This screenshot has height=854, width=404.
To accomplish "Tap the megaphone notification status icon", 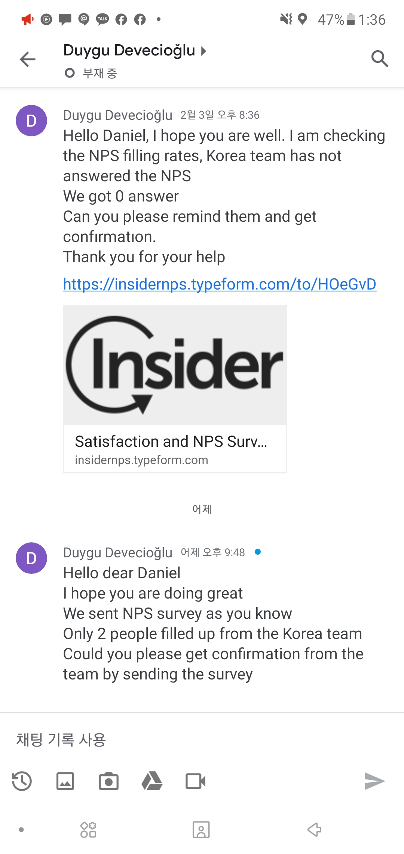I will (x=27, y=19).
